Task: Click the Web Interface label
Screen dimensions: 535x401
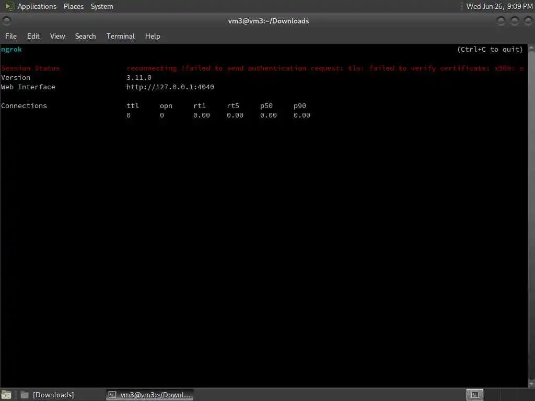Action: point(28,87)
